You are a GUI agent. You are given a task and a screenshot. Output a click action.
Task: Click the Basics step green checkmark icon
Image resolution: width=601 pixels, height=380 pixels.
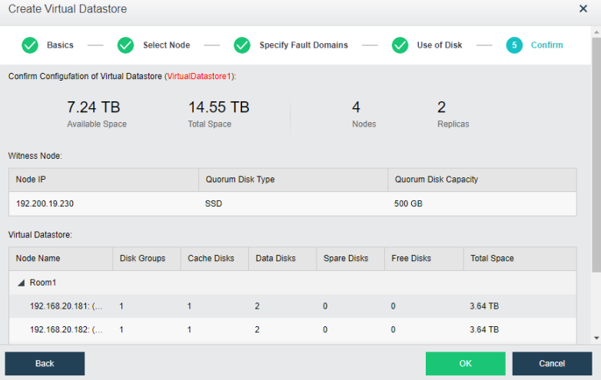click(30, 45)
